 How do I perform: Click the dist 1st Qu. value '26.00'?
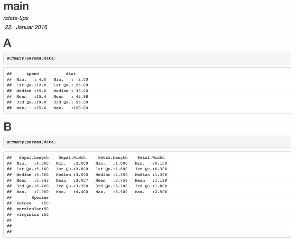point(82,85)
